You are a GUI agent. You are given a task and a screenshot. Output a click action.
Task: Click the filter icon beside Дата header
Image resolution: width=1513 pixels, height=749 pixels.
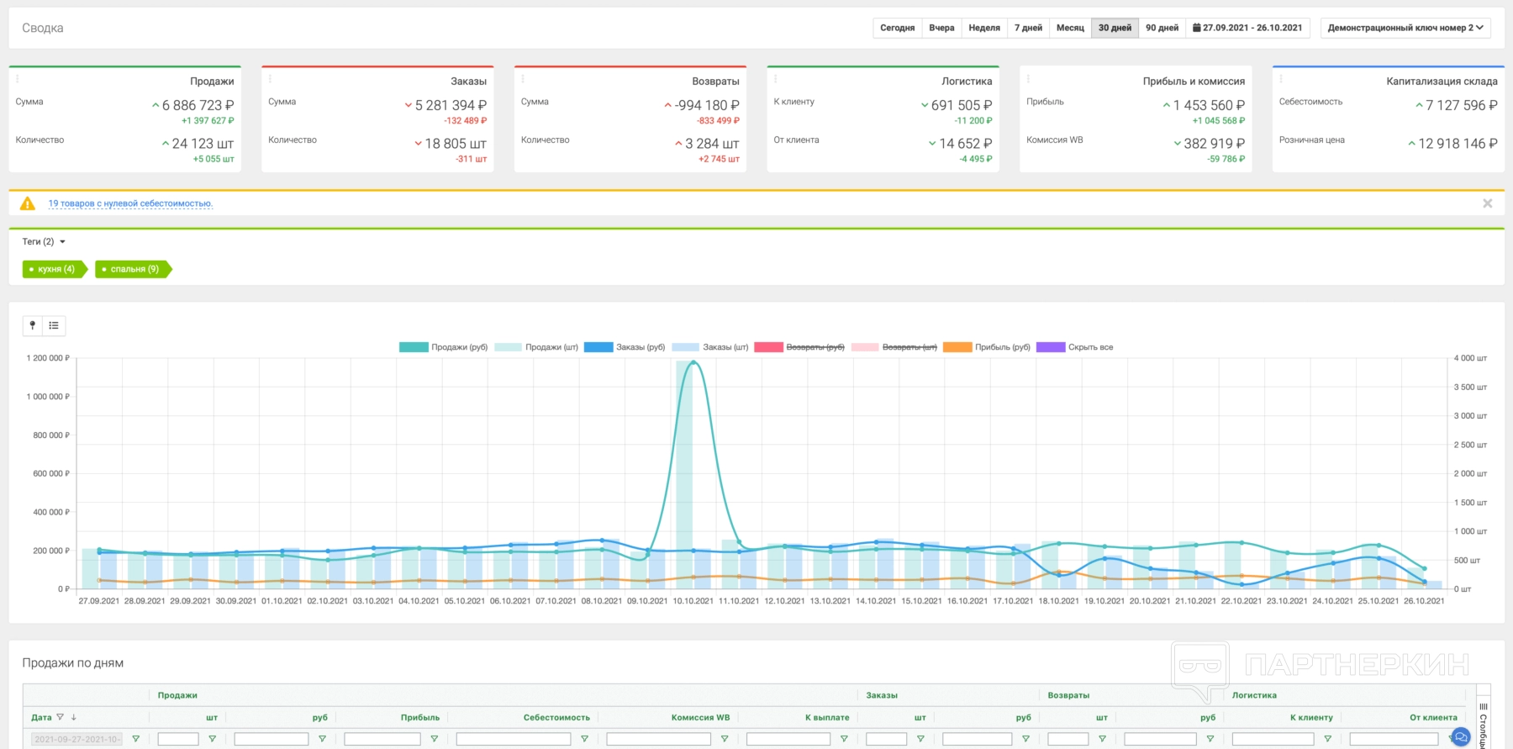click(x=60, y=717)
